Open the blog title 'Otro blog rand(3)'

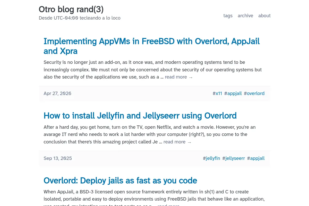click(x=71, y=10)
